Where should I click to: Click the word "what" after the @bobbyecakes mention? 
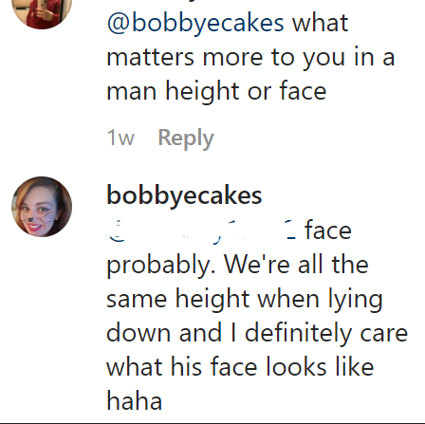coord(320,23)
